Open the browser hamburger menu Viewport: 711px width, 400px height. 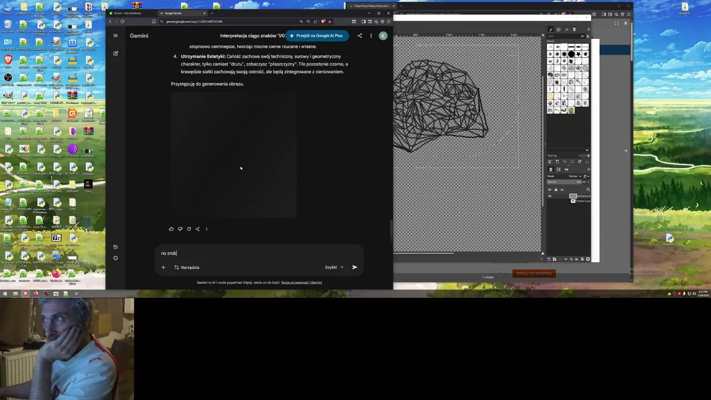[x=389, y=22]
